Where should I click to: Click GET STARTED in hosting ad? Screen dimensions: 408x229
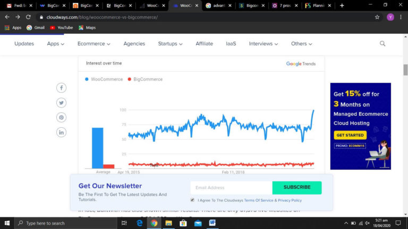(x=350, y=135)
